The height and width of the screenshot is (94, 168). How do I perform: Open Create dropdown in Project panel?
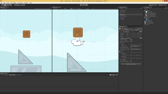146,9
